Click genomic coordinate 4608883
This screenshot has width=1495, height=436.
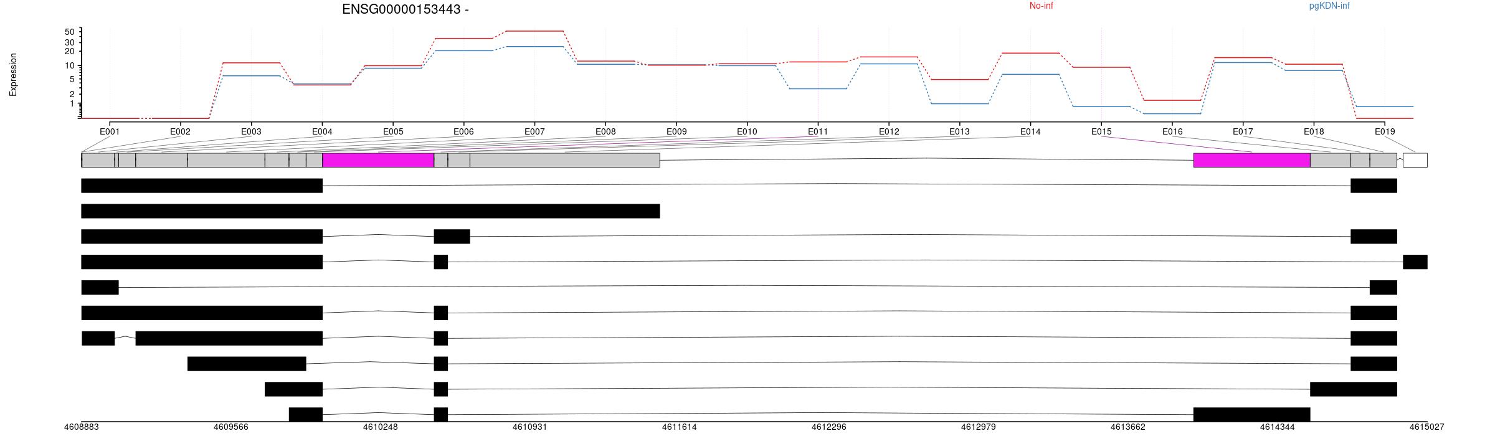[x=82, y=427]
